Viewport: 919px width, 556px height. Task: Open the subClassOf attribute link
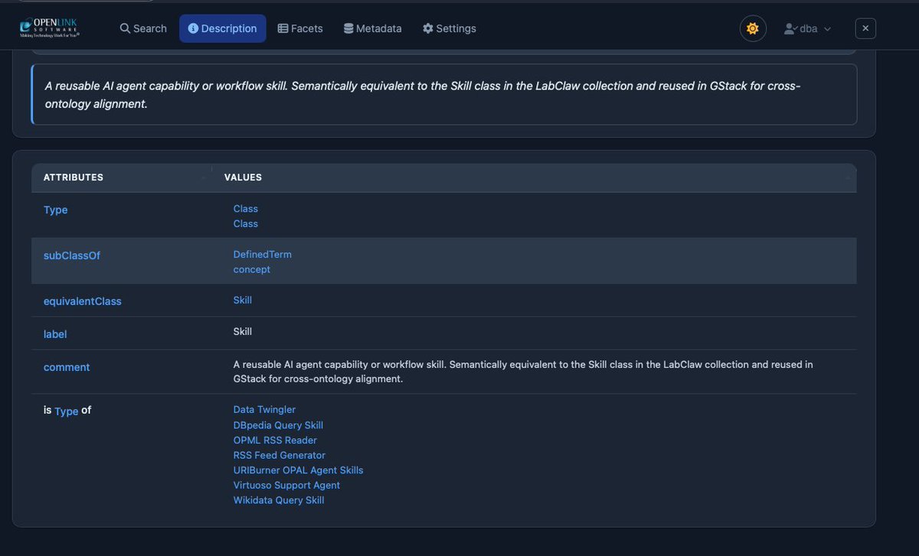tap(72, 255)
